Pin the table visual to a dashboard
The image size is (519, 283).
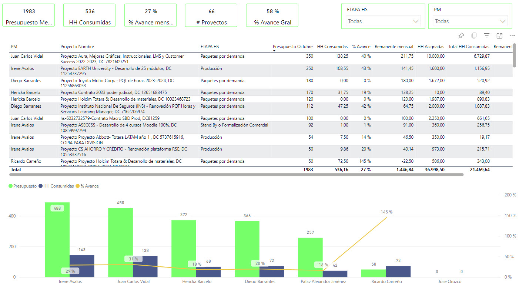[461, 36]
